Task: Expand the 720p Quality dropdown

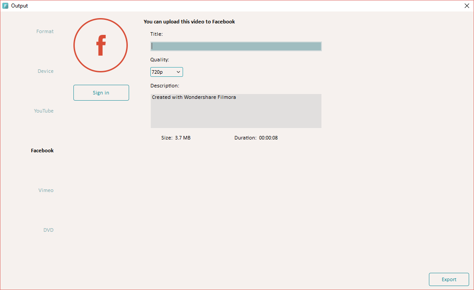Action: 167,72
